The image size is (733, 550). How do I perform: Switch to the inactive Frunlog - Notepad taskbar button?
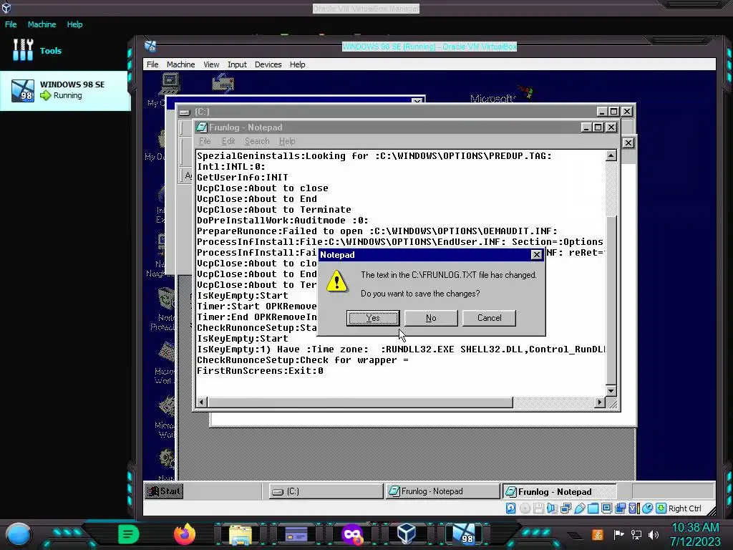click(x=442, y=491)
